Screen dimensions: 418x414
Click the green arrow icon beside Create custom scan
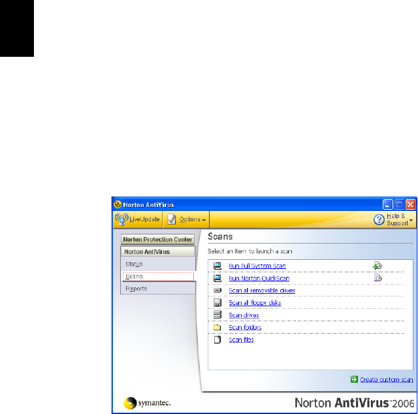click(x=354, y=379)
